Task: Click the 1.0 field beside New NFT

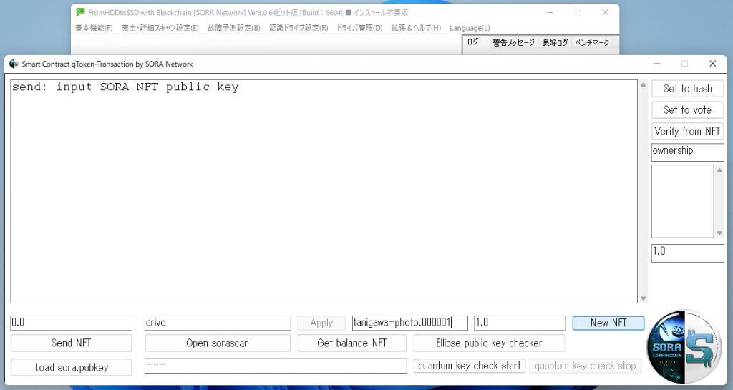Action: click(520, 323)
